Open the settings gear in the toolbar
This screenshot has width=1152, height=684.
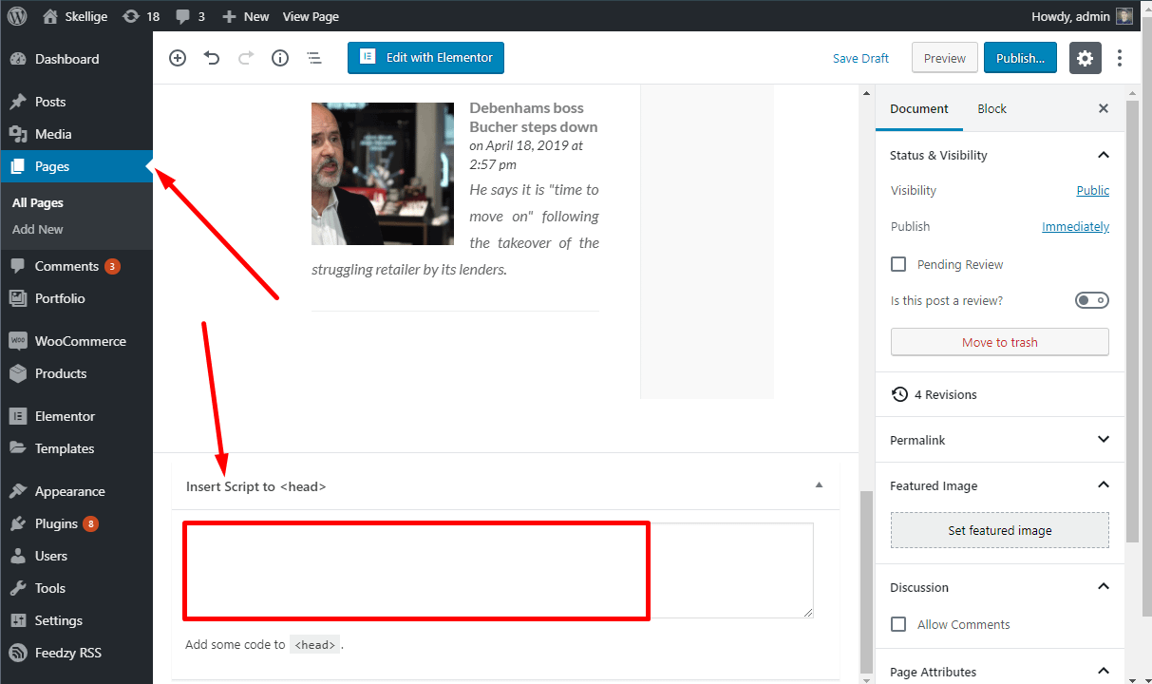pyautogui.click(x=1085, y=58)
